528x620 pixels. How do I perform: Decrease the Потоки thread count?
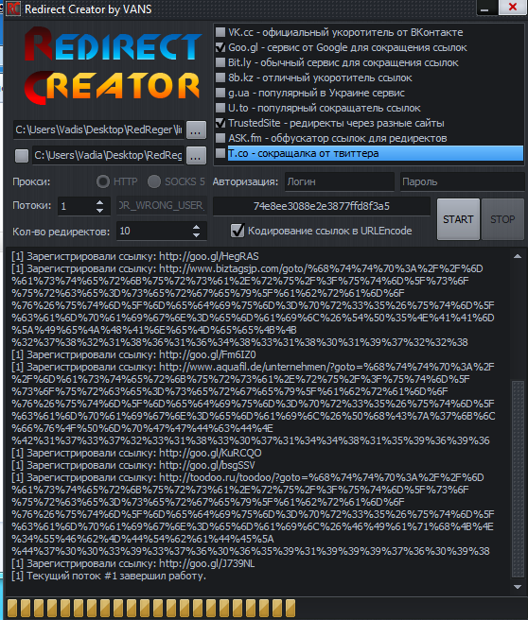pos(99,211)
